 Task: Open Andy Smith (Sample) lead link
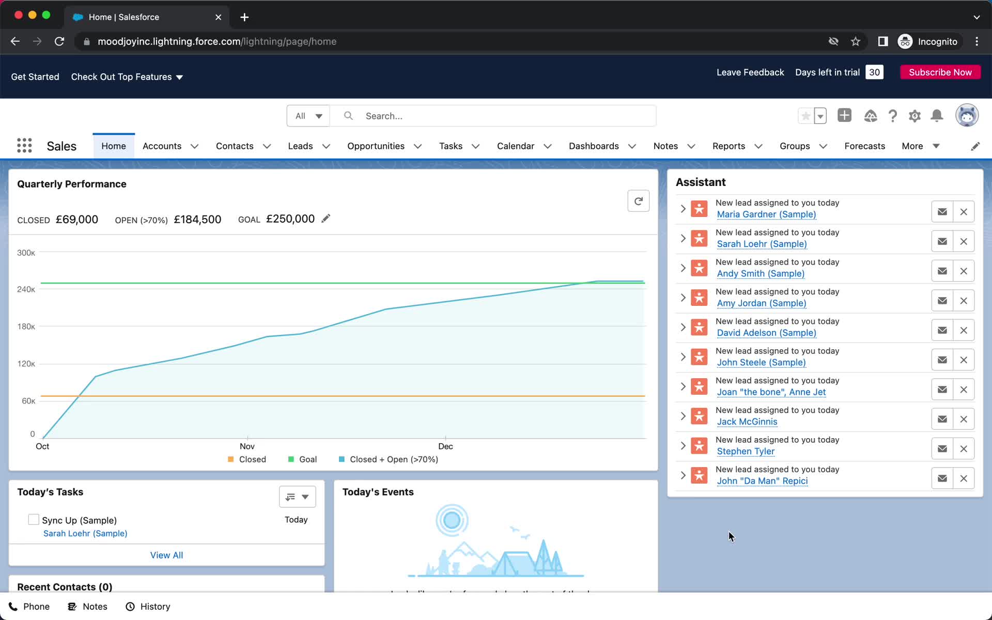click(761, 274)
